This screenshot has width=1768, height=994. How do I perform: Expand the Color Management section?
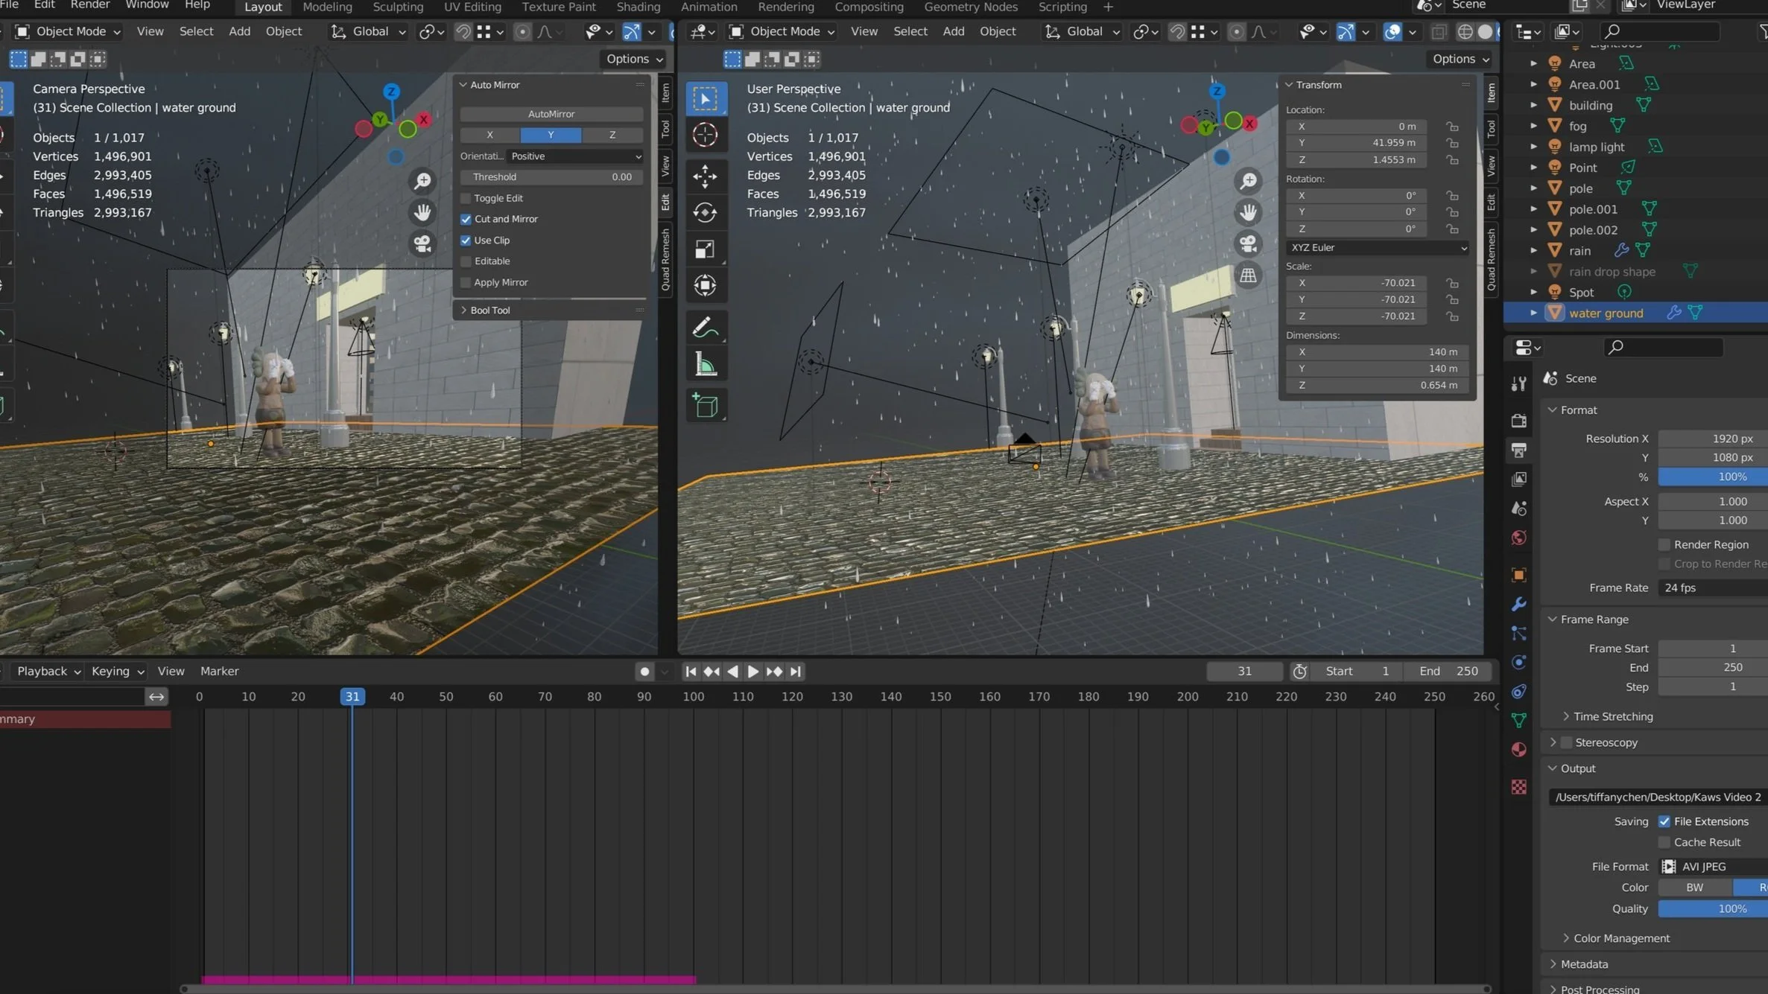pos(1621,938)
